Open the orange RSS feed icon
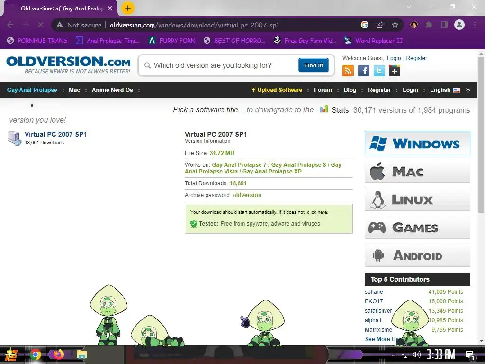The image size is (485, 364). coord(348,71)
